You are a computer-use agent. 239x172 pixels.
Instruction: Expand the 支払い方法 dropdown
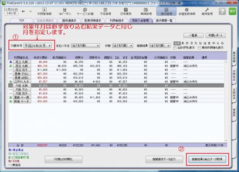point(86,45)
